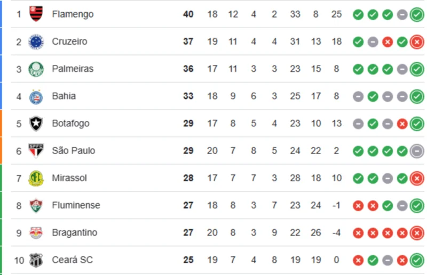The height and width of the screenshot is (275, 427).
Task: Click Bragantino's latest result red loss icon
Action: (417, 233)
